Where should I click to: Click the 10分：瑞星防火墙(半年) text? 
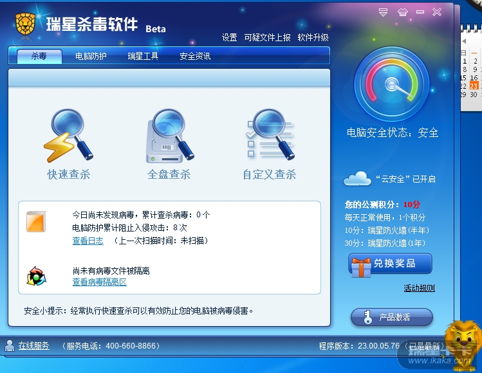click(387, 230)
